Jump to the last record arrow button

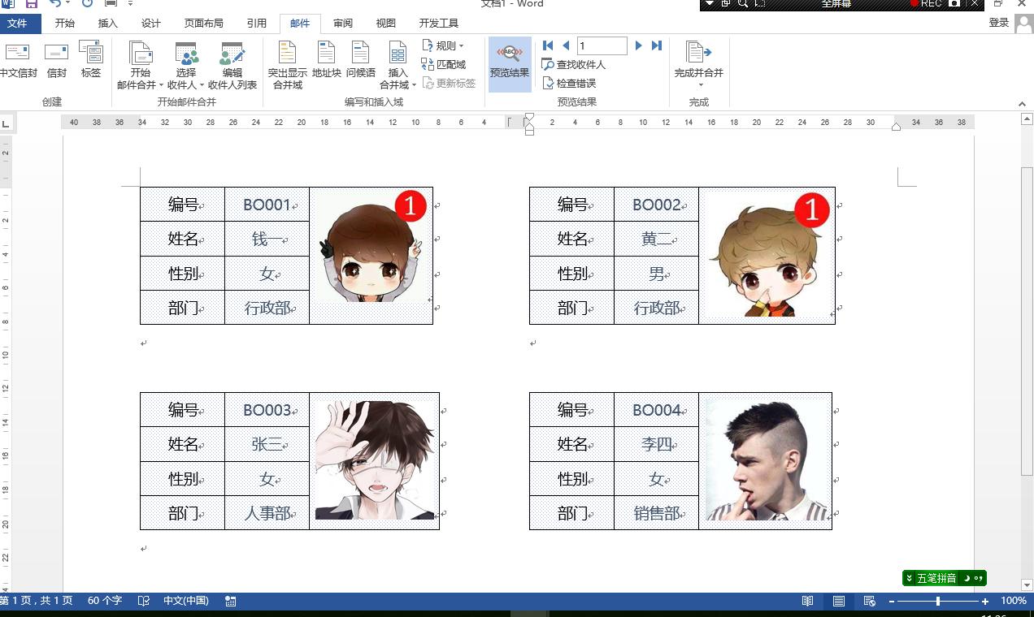click(657, 45)
